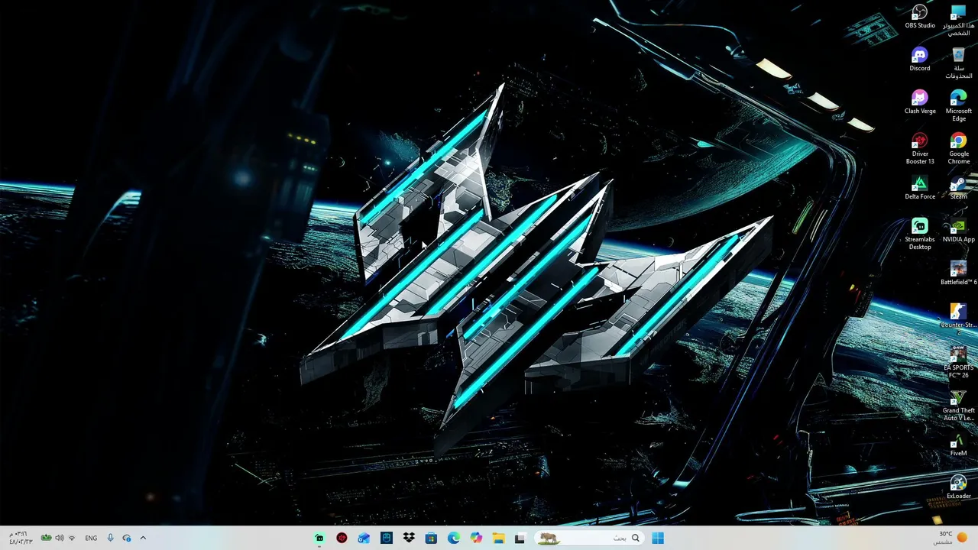
Task: Select the Battlefield 6 desktop shortcut
Action: [959, 273]
